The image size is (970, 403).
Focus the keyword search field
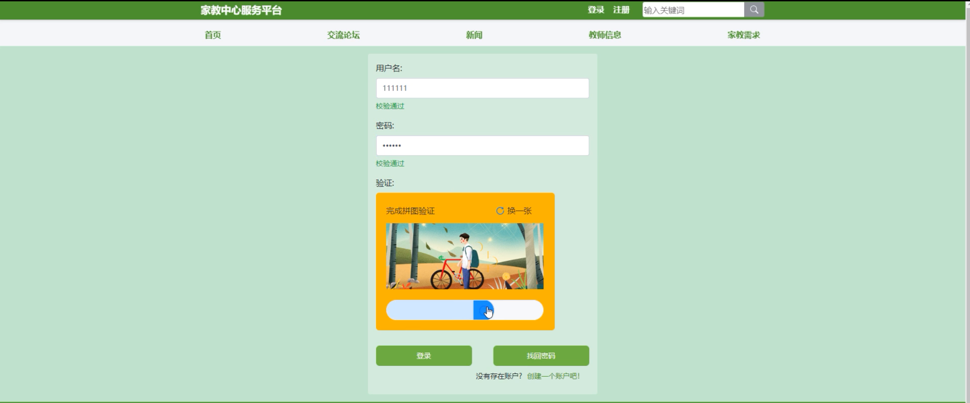click(693, 9)
